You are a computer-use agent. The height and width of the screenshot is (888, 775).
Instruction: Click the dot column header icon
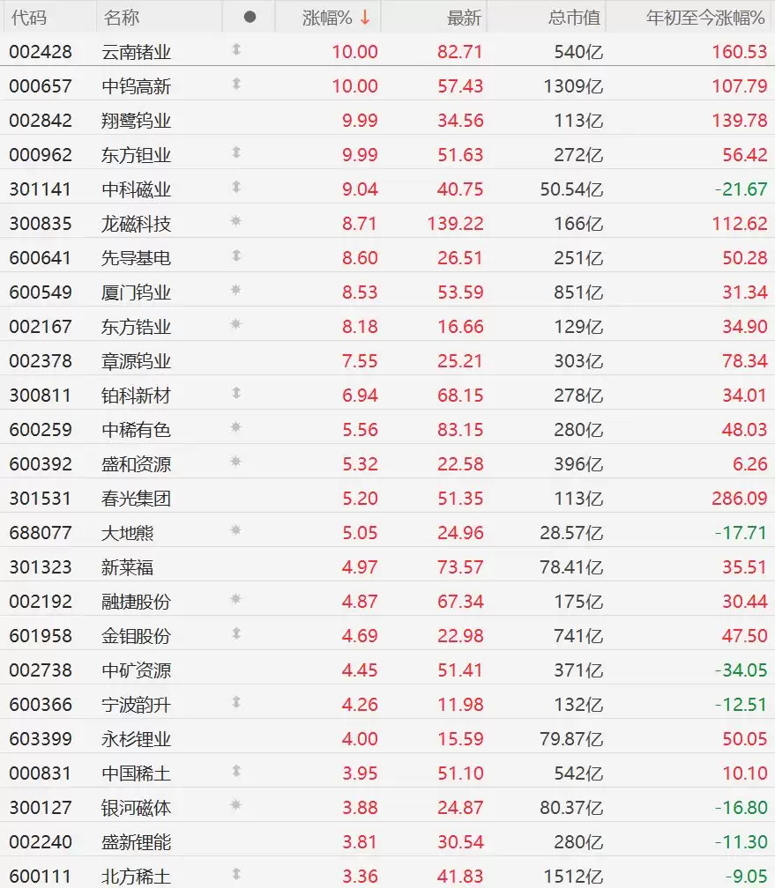[250, 18]
